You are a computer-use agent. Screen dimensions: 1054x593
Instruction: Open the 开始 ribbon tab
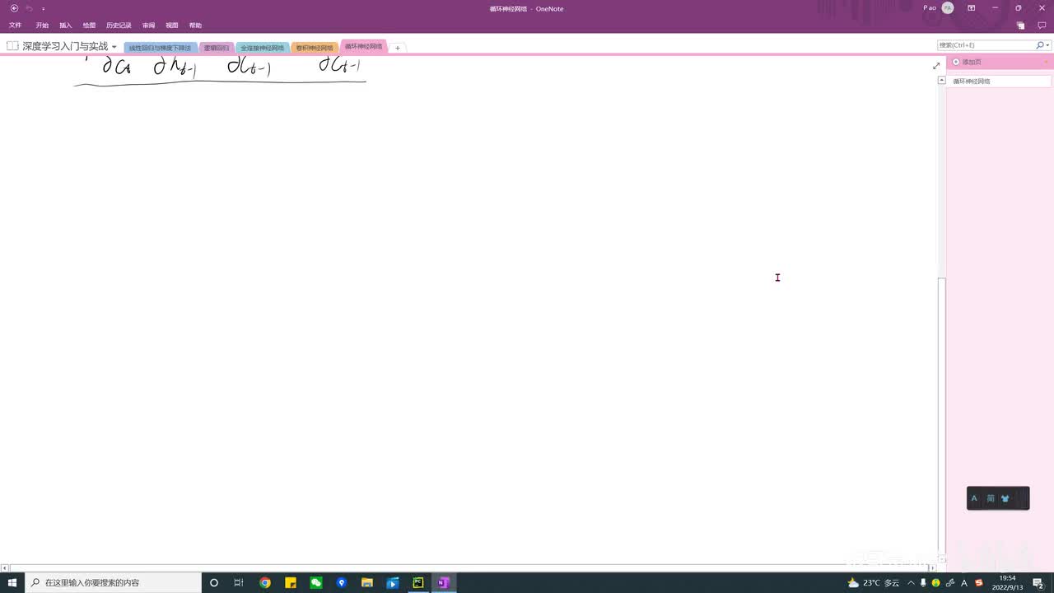tap(42, 26)
